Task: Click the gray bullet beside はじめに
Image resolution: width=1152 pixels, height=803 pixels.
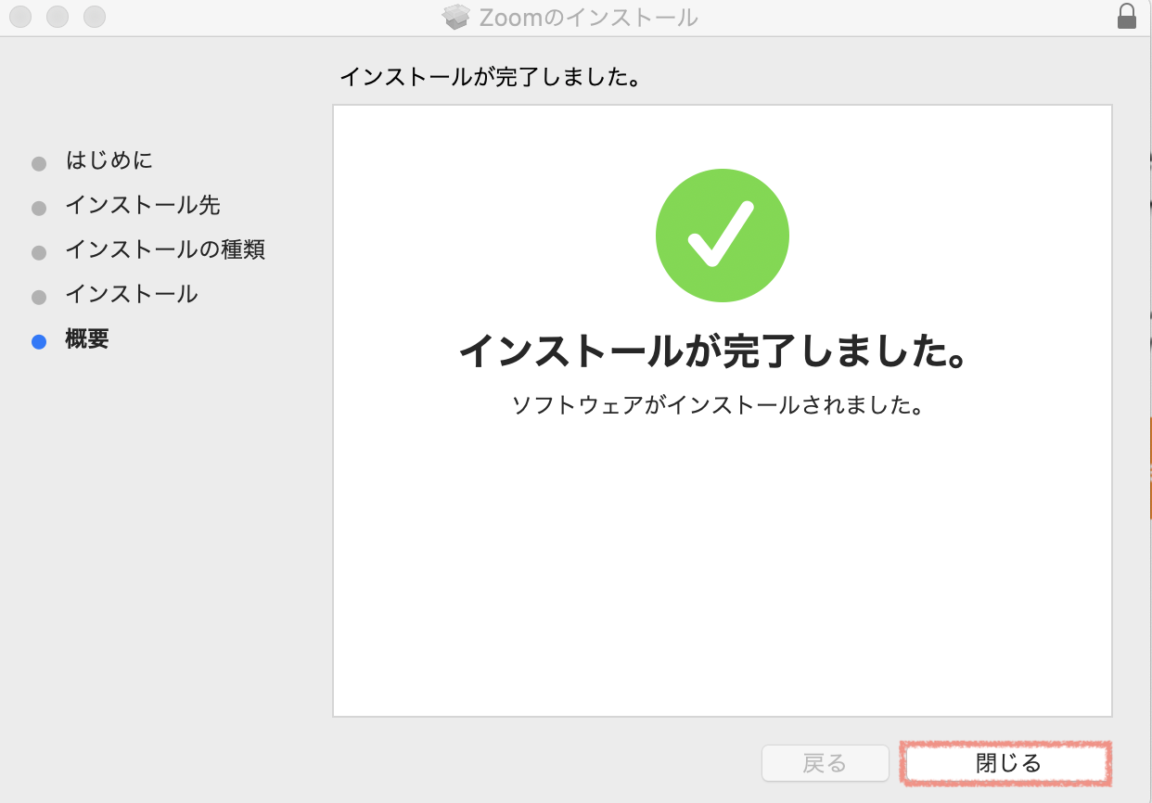Action: tap(39, 164)
